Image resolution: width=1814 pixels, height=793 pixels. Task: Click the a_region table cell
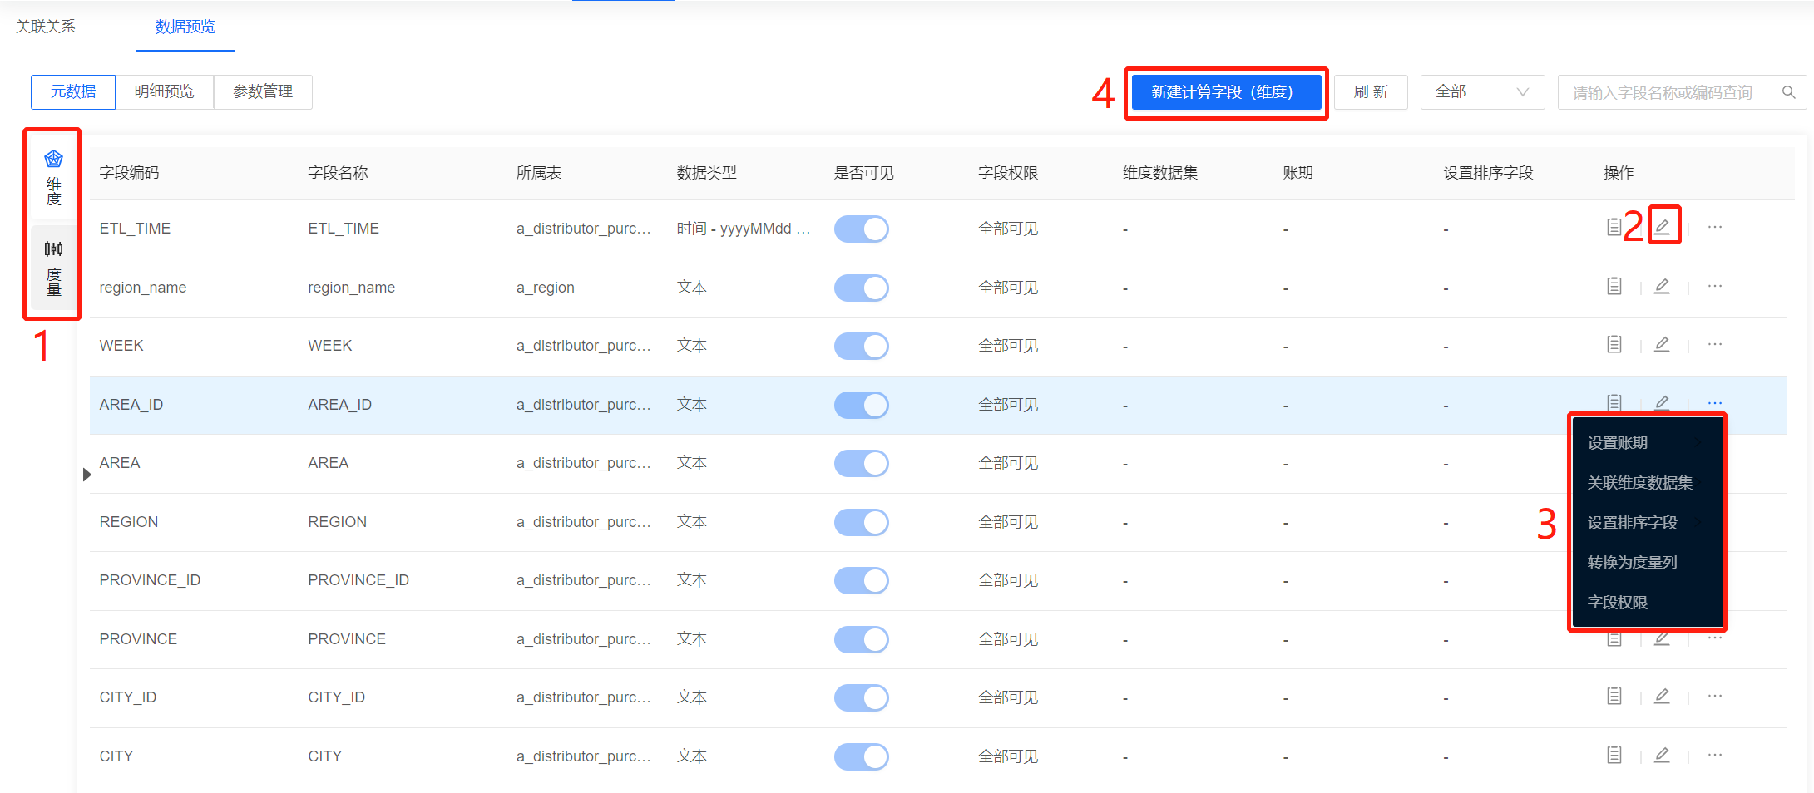click(545, 288)
